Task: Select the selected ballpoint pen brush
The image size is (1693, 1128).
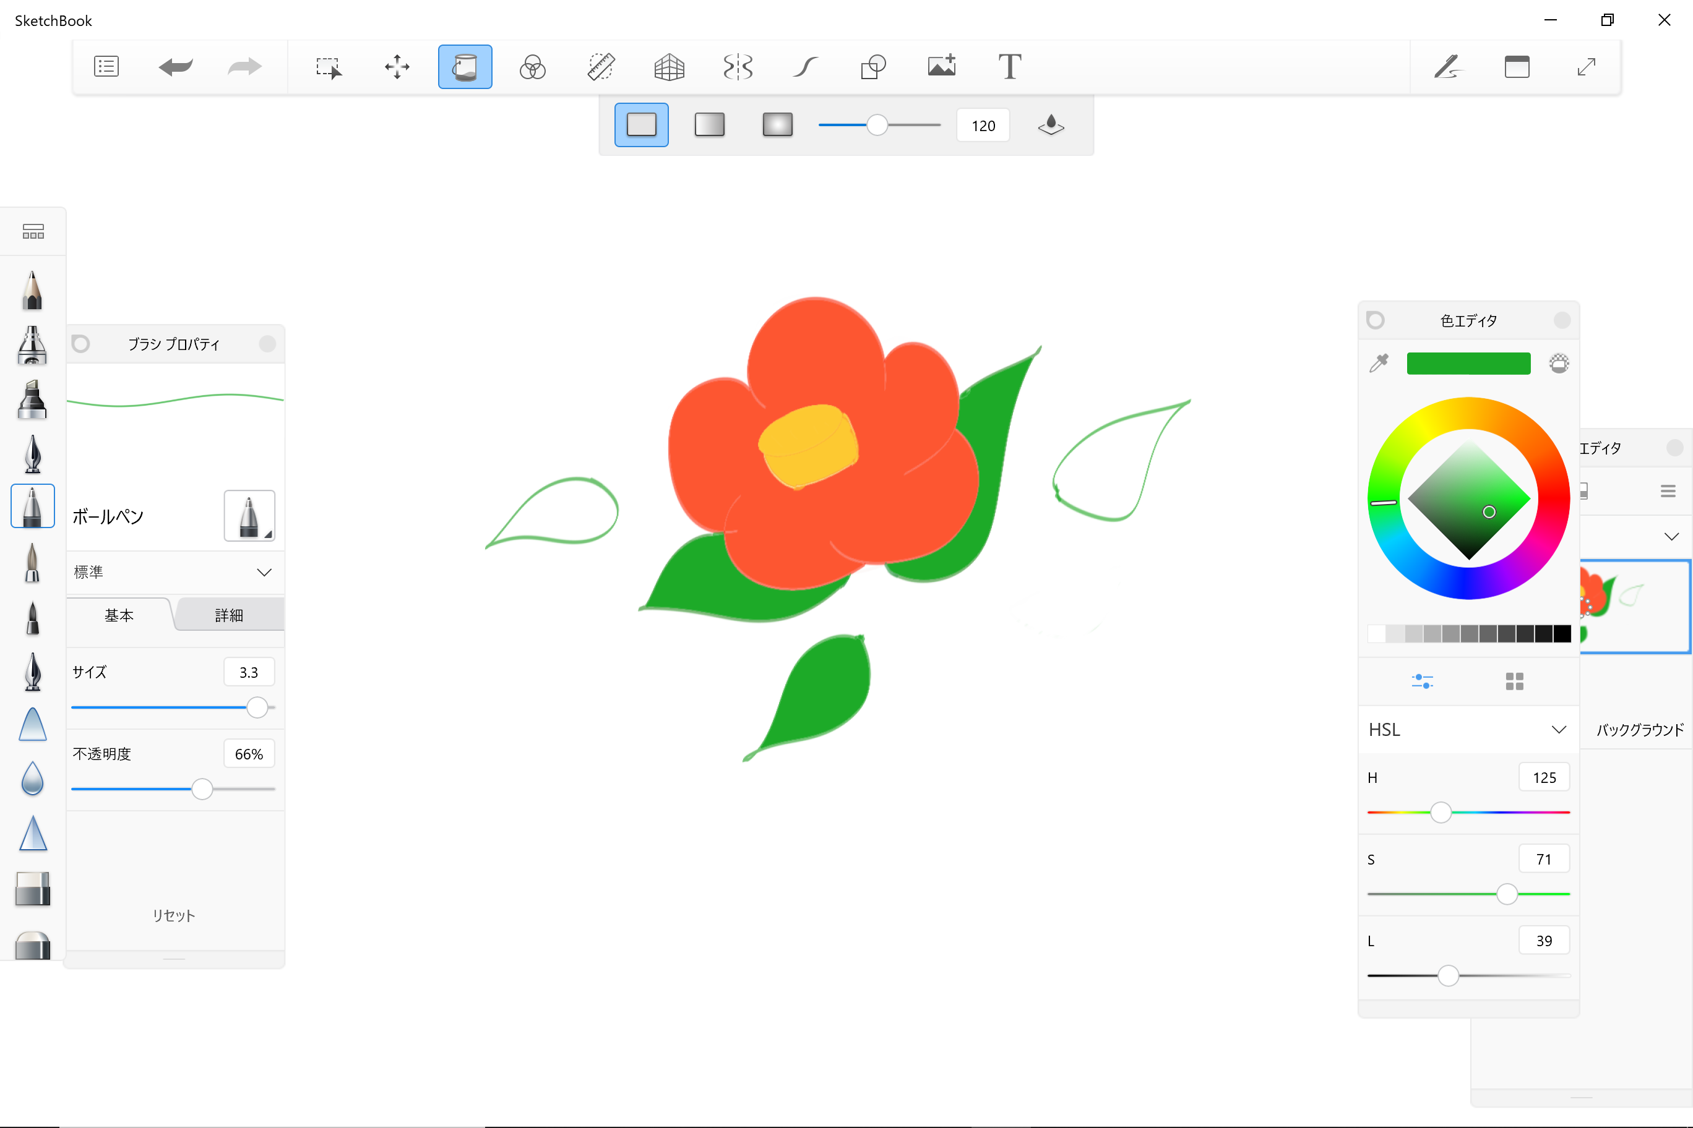Action: (33, 506)
